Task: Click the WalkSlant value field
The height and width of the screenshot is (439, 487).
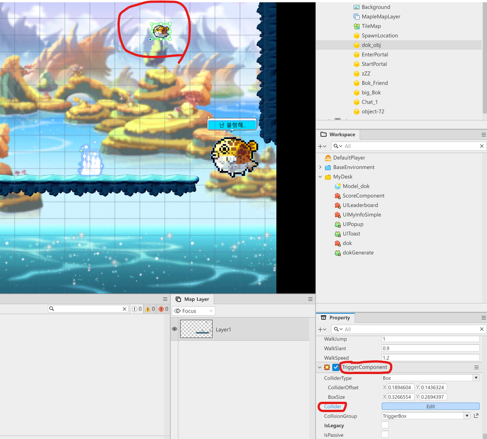Action: pyautogui.click(x=431, y=348)
